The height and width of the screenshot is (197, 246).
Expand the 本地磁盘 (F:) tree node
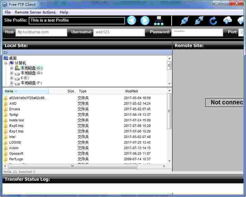click(x=11, y=83)
